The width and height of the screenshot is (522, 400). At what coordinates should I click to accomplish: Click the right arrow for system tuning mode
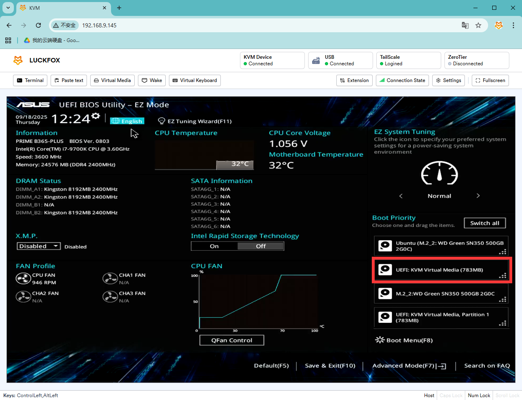point(478,196)
